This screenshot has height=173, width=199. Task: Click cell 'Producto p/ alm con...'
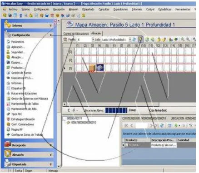point(164,145)
